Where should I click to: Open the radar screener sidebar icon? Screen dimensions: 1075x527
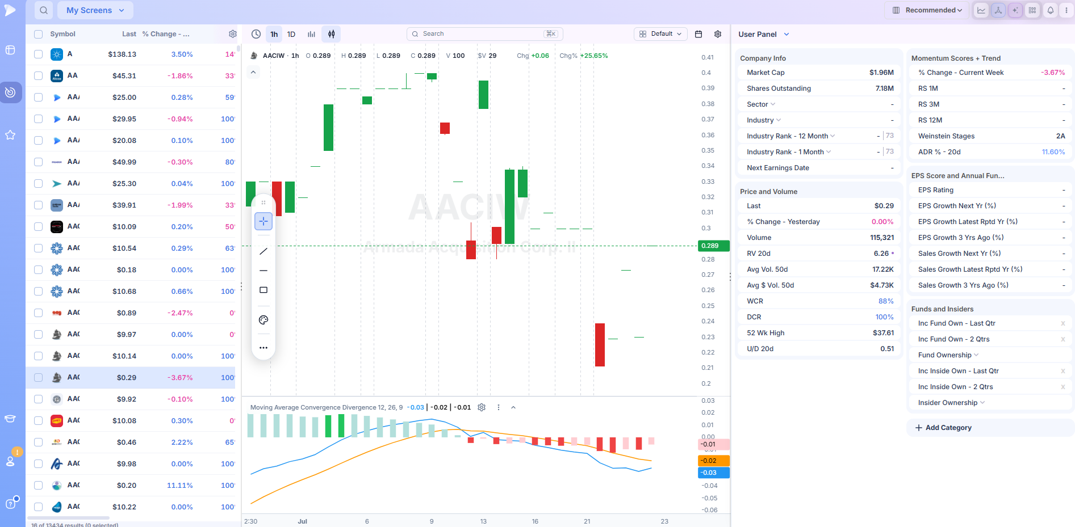(x=10, y=92)
